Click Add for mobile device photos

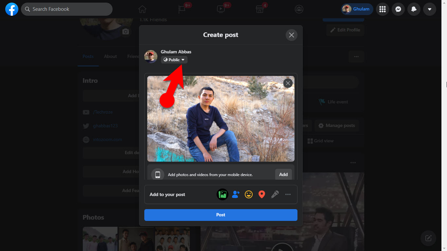tap(283, 174)
